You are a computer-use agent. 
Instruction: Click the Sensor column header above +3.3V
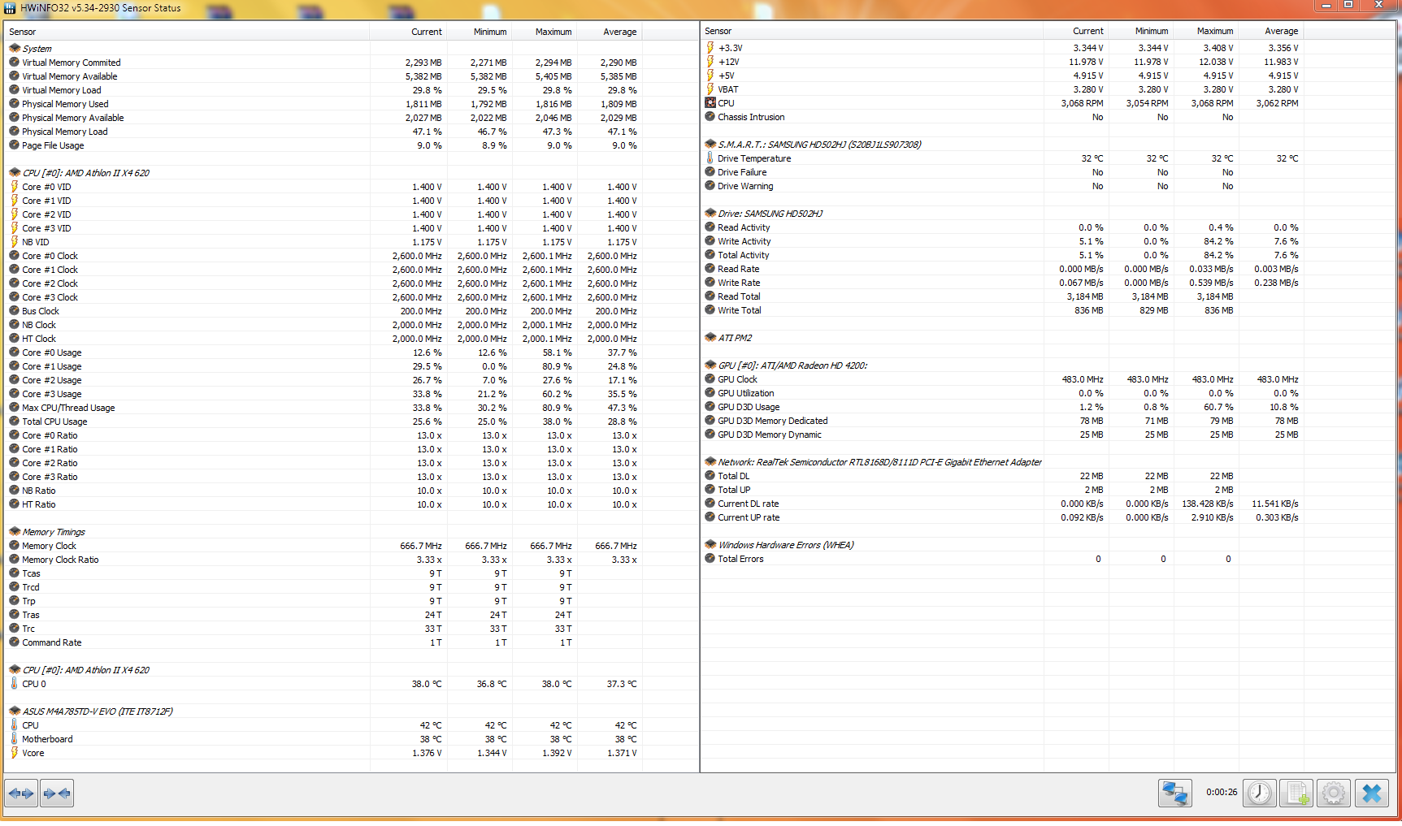[x=872, y=31]
